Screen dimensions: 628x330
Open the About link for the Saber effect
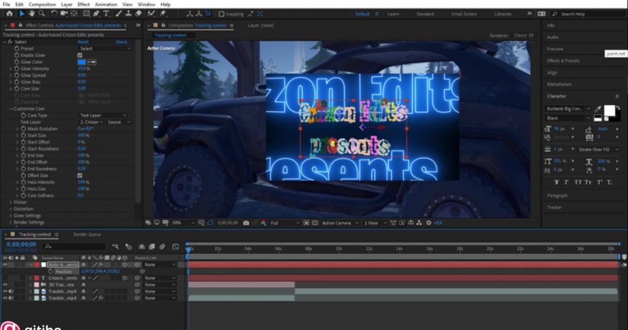coord(122,41)
